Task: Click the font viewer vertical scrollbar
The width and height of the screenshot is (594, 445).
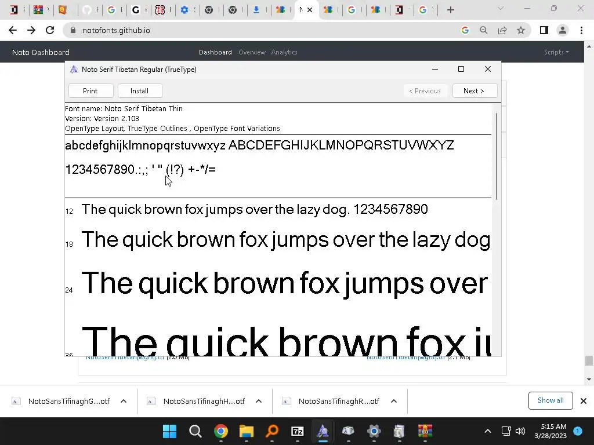Action: point(497,155)
